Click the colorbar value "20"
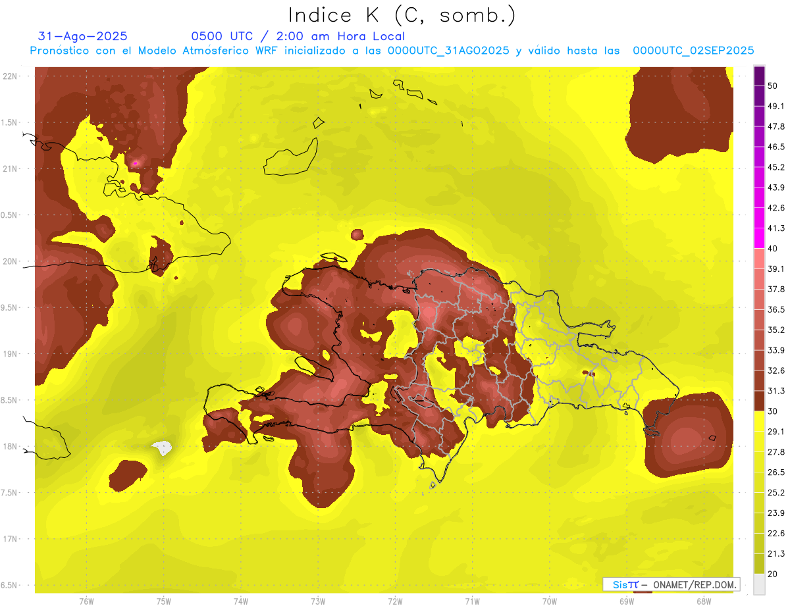 click(773, 574)
